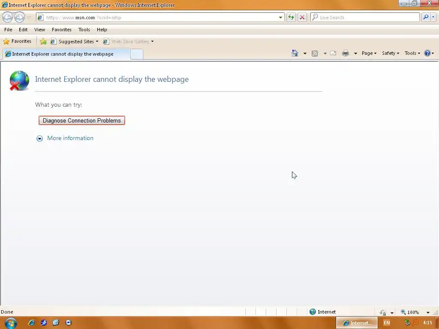Click the Internet security zone status indicator
439x329 pixels.
322,312
